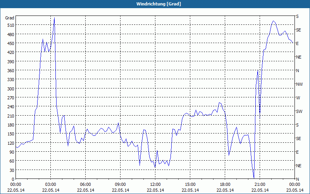Select the W compass label
The width and height of the screenshot is (310, 194).
click(298, 98)
